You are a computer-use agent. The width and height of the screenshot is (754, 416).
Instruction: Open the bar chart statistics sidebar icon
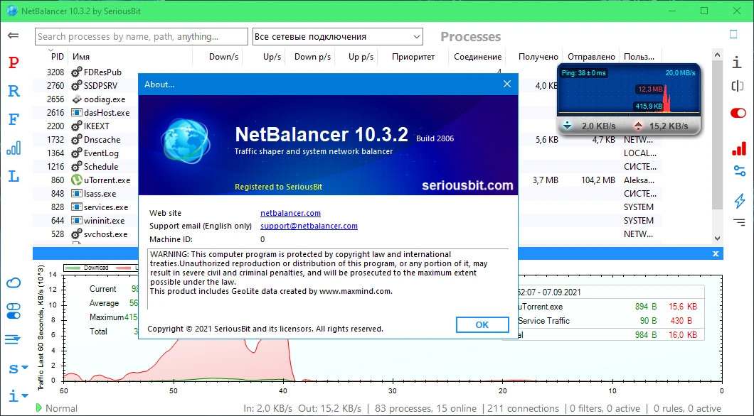pos(14,148)
